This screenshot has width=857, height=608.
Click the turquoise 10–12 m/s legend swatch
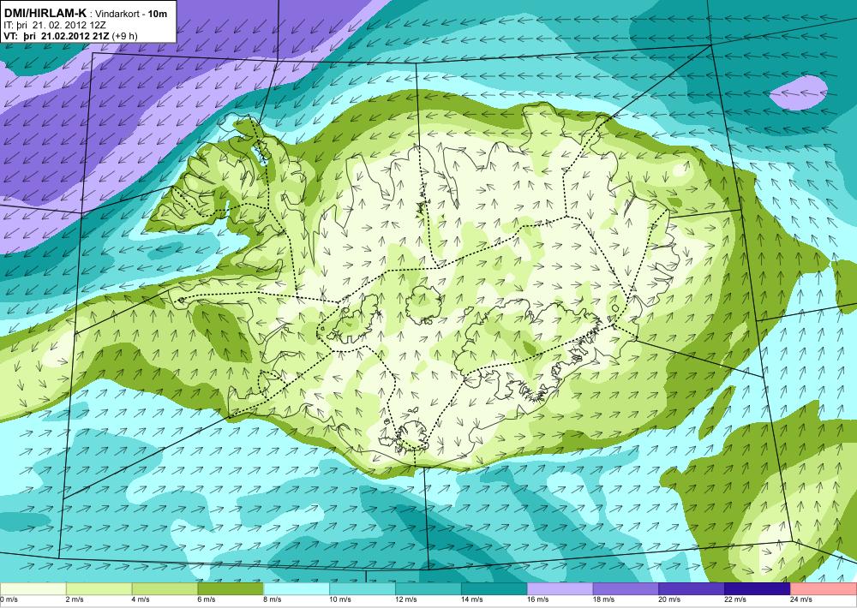(x=363, y=589)
